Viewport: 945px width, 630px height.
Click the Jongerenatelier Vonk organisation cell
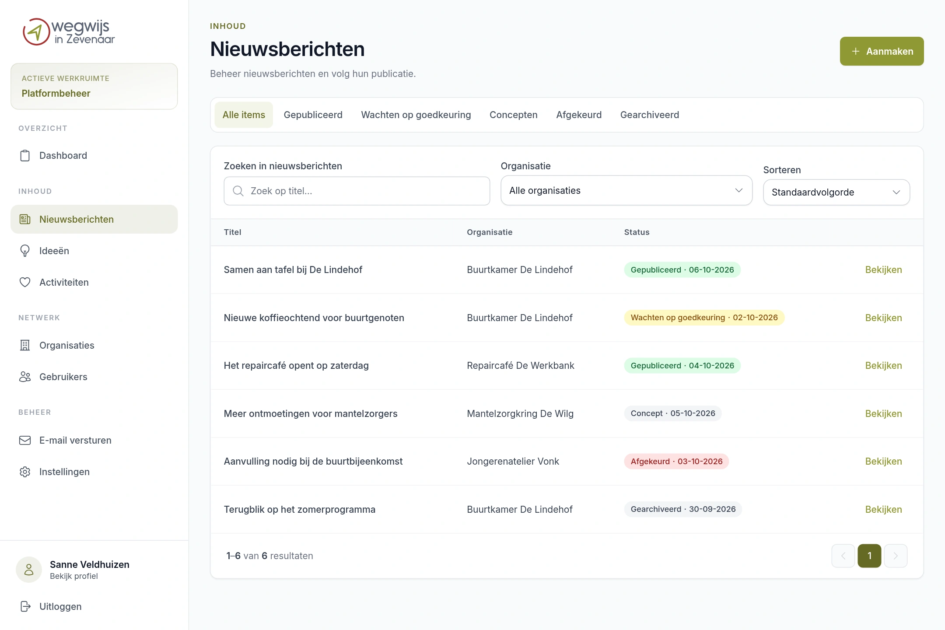coord(513,462)
